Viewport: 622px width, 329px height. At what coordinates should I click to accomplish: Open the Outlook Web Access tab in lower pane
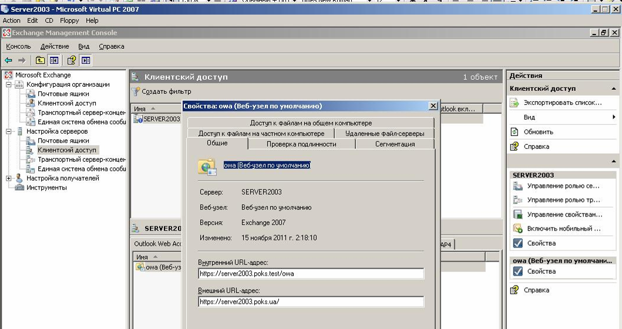coord(157,243)
